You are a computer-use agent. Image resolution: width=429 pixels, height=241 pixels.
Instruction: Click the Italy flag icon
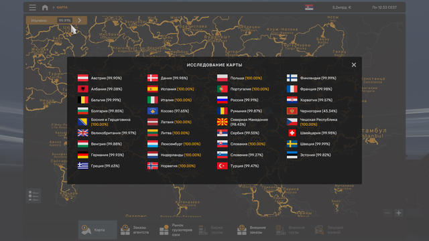(x=153, y=100)
